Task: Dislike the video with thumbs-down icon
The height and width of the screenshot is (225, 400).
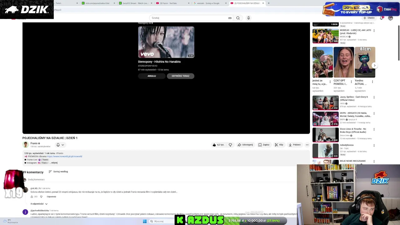Action: [x=230, y=145]
